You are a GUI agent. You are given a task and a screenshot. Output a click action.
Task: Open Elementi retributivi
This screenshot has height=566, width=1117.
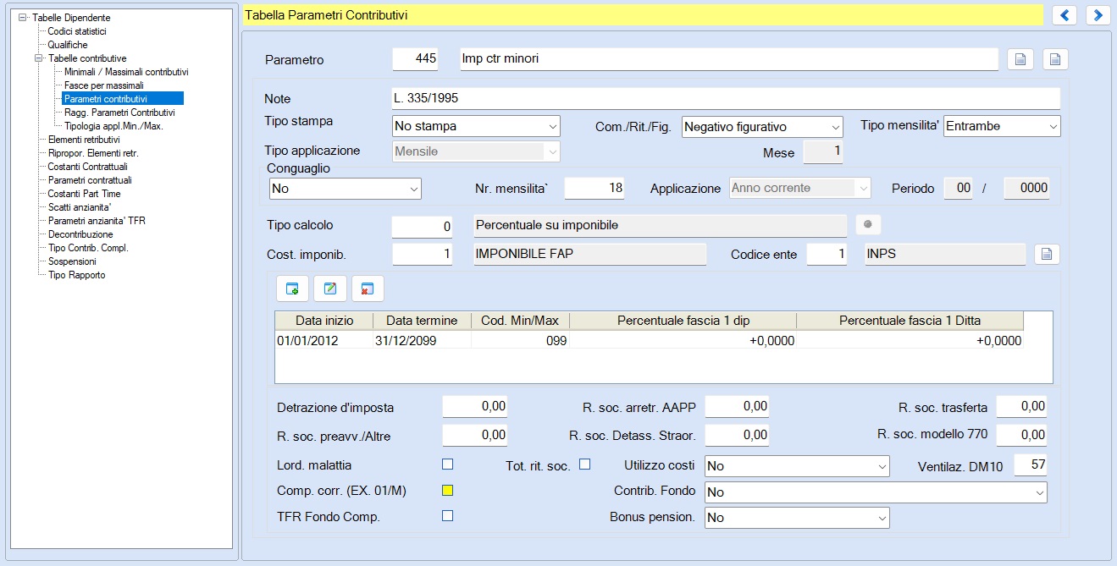point(84,140)
